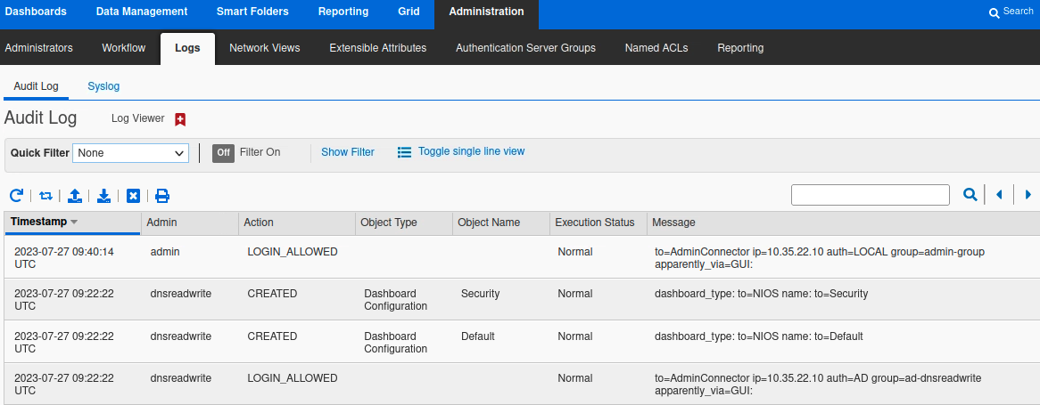The width and height of the screenshot is (1040, 405).
Task: Click the Show Filter link
Action: click(x=348, y=152)
